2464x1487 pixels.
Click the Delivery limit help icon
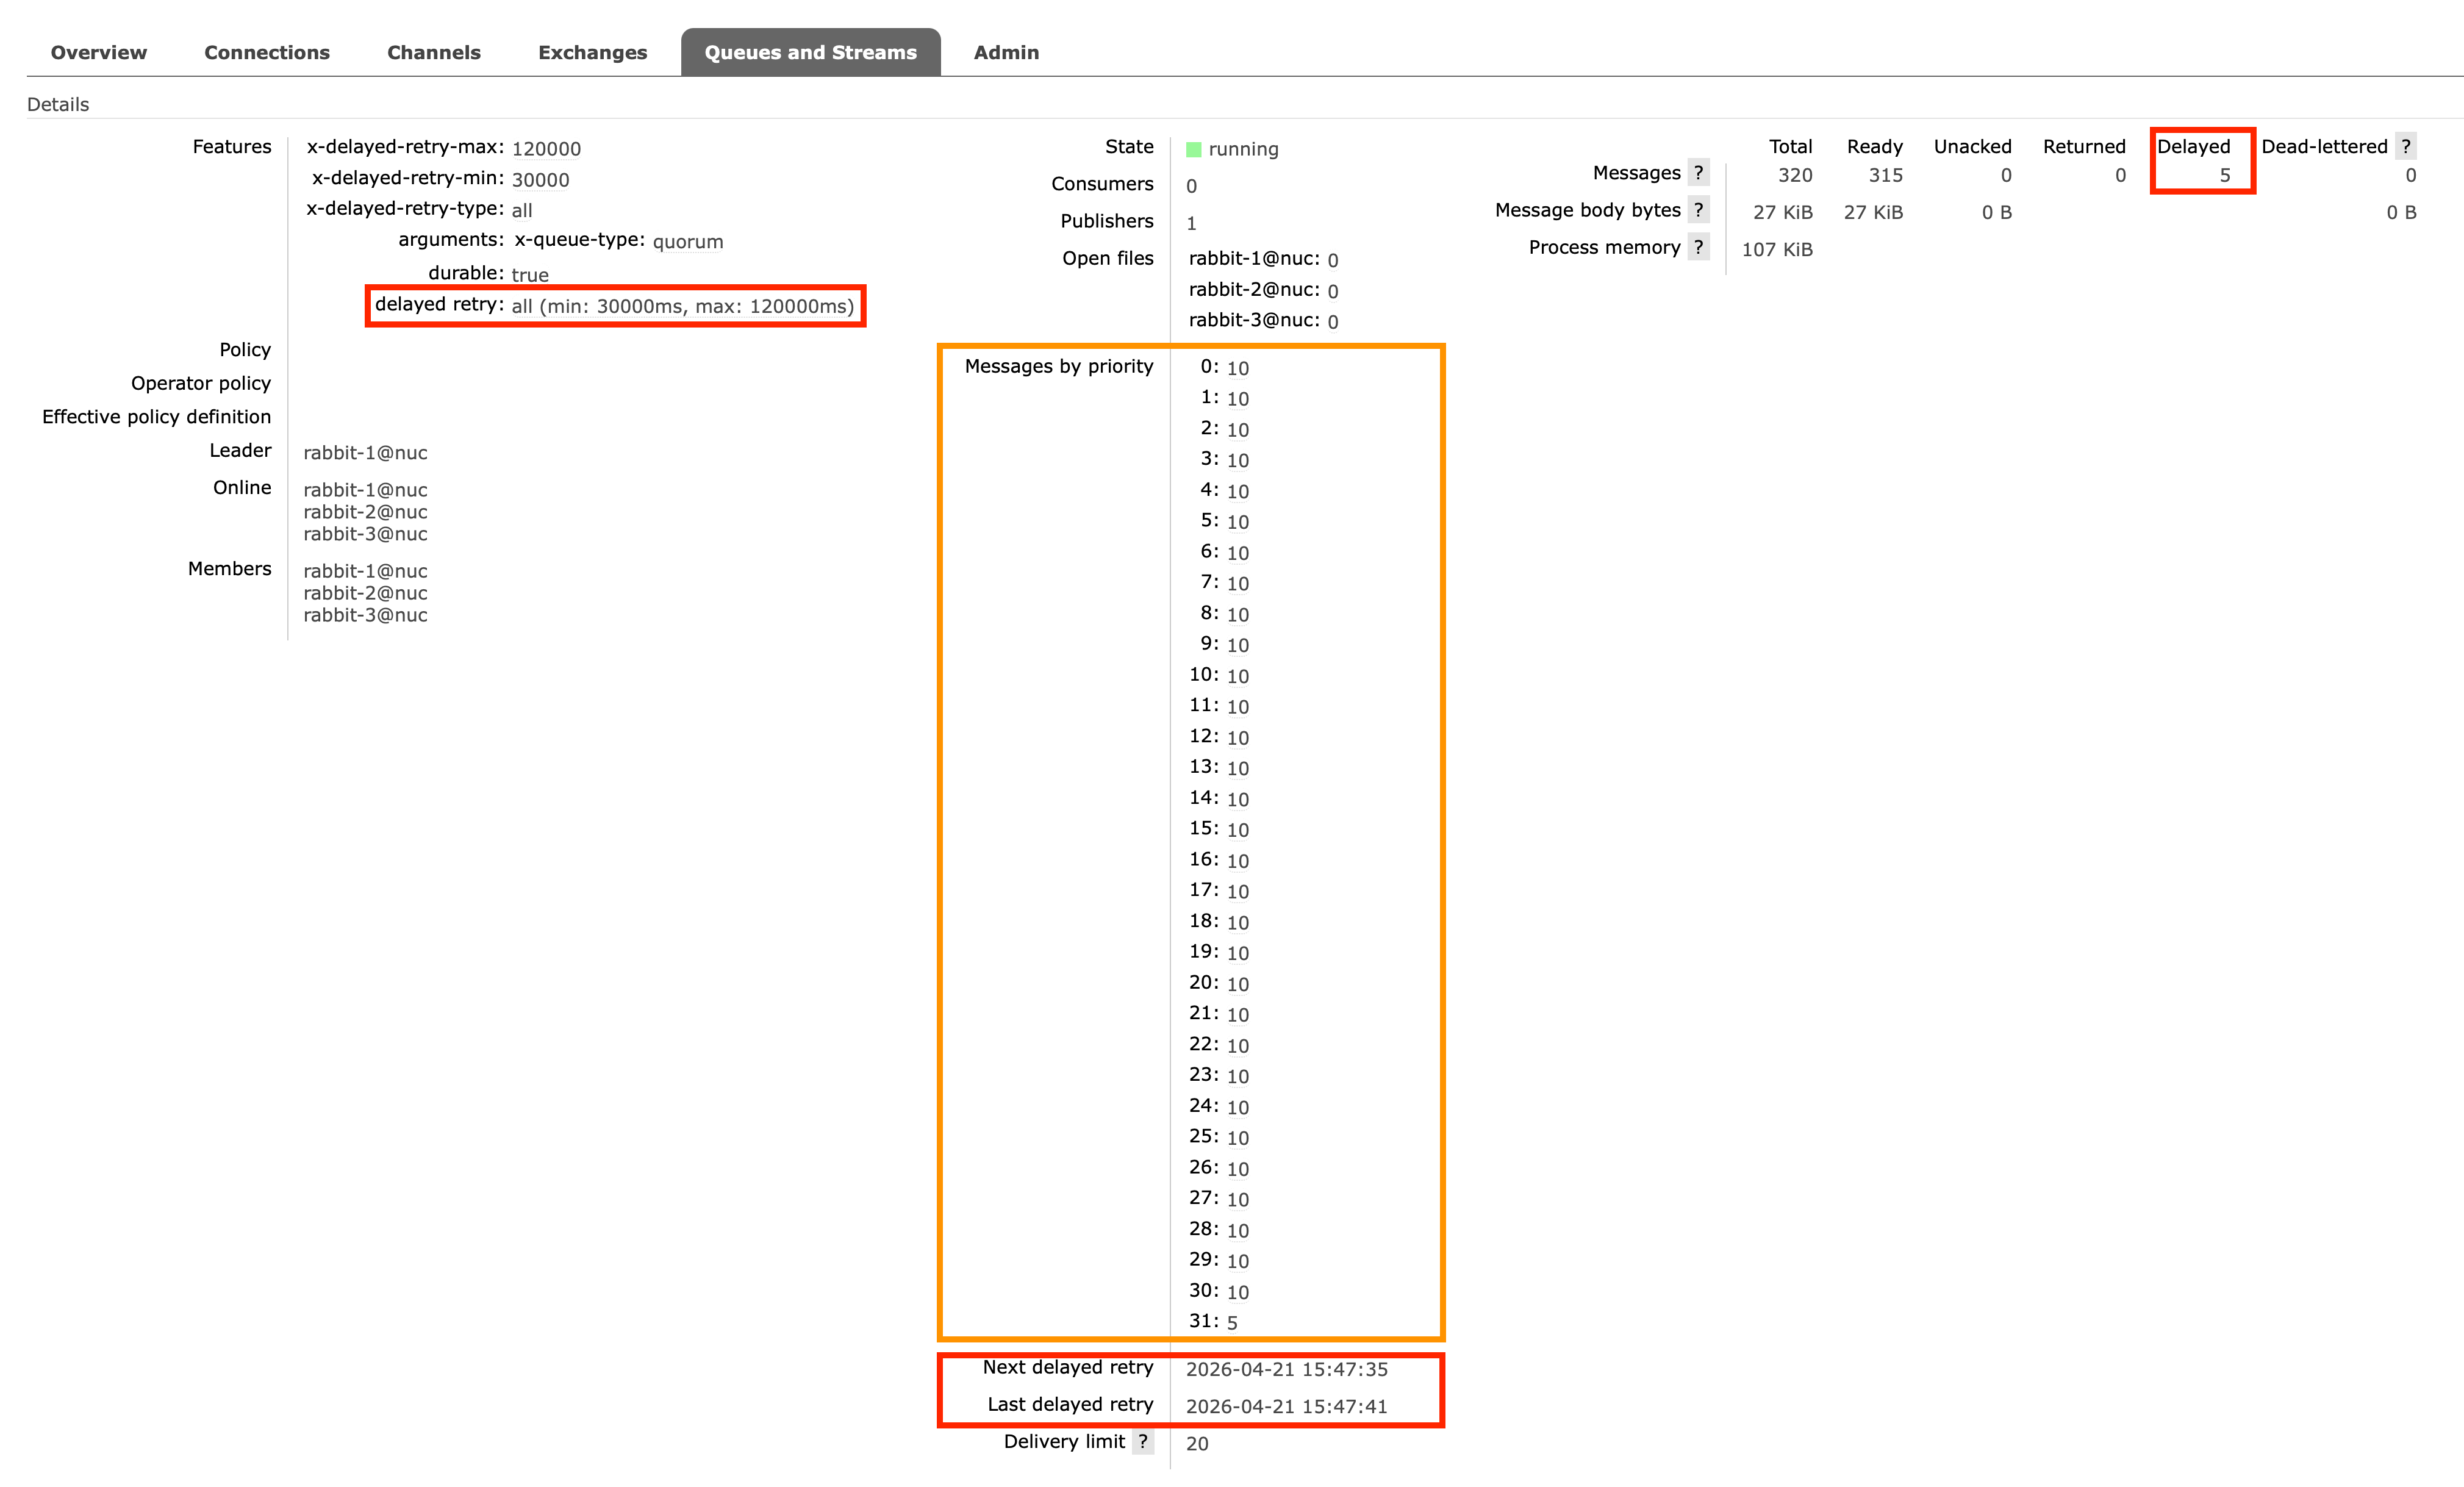pyautogui.click(x=1143, y=1441)
